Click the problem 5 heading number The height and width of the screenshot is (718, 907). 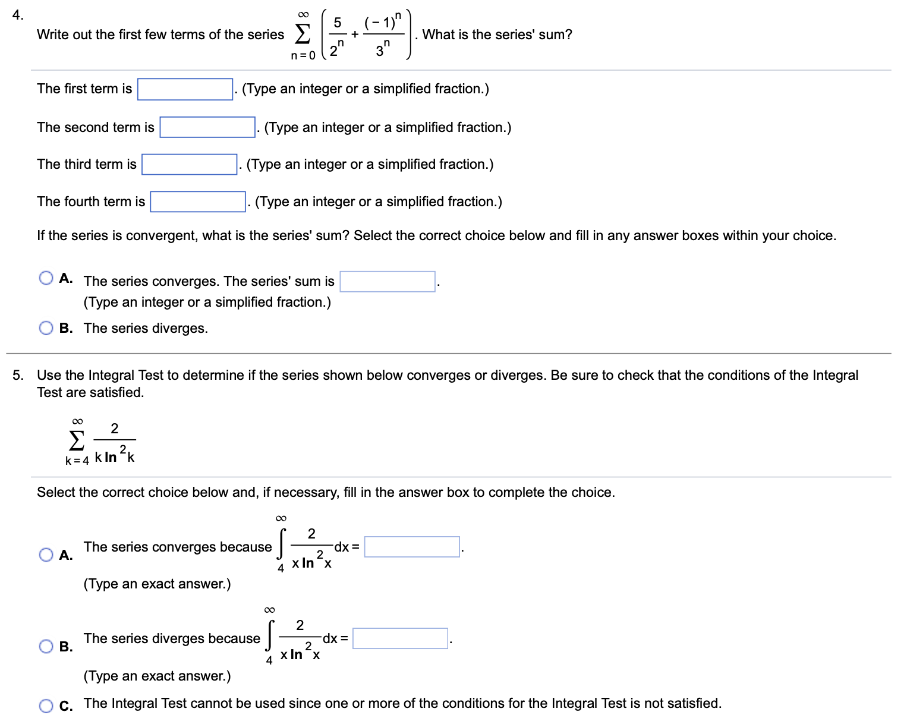18,375
